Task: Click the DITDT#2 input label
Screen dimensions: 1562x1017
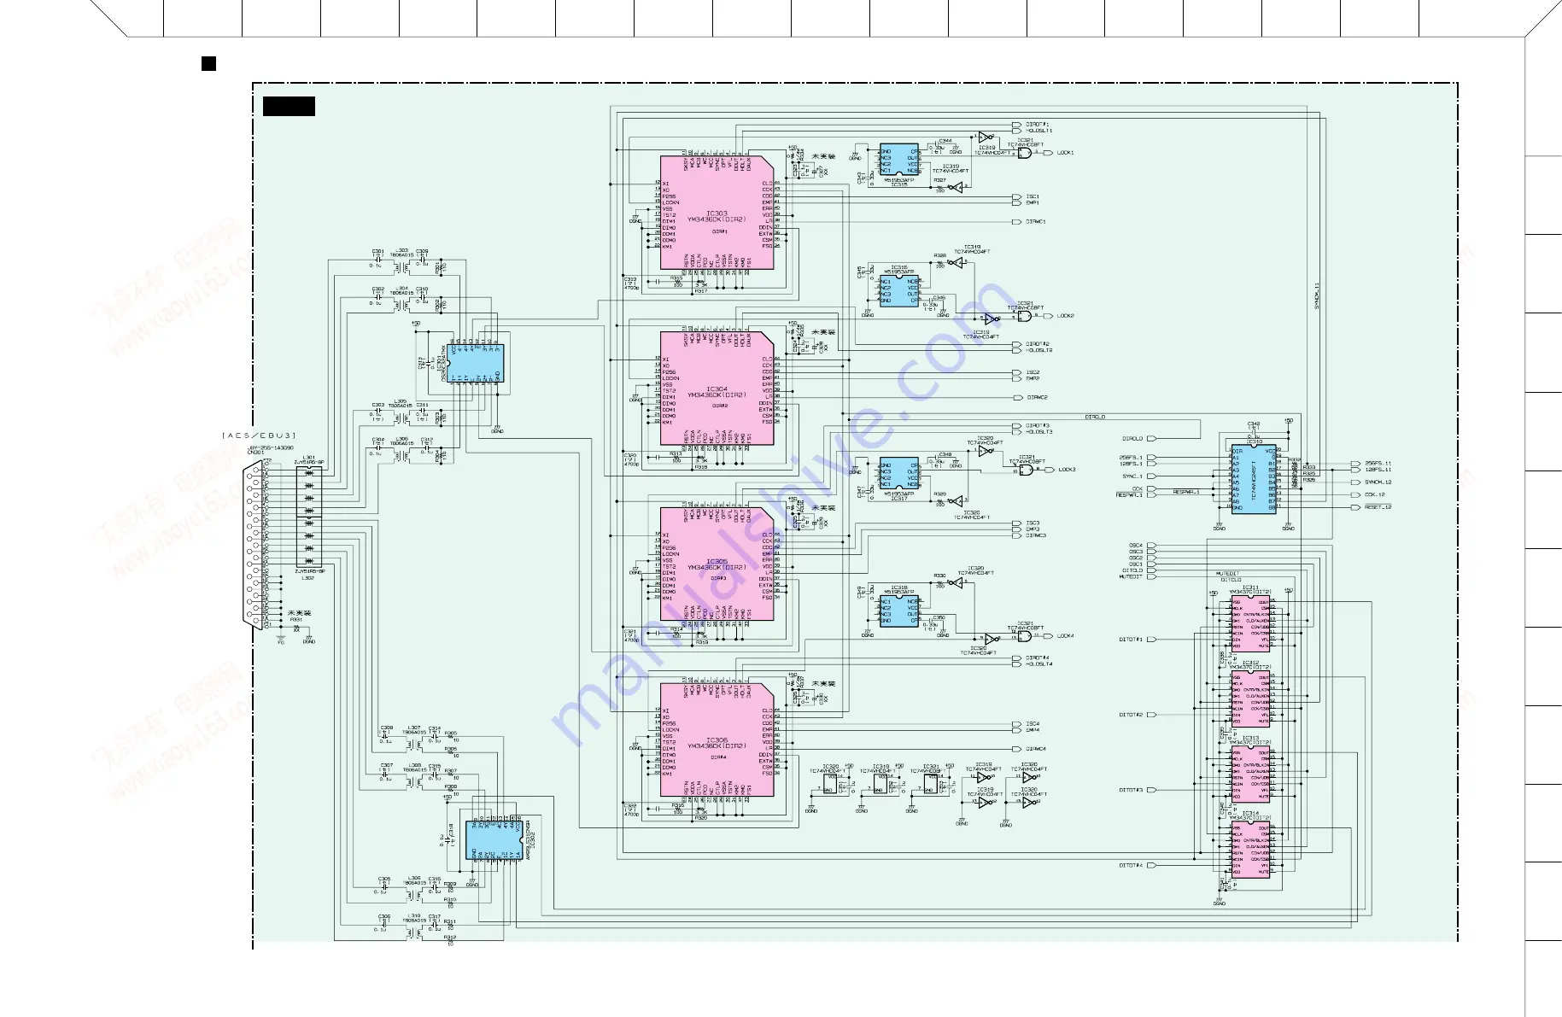Action: [1131, 715]
